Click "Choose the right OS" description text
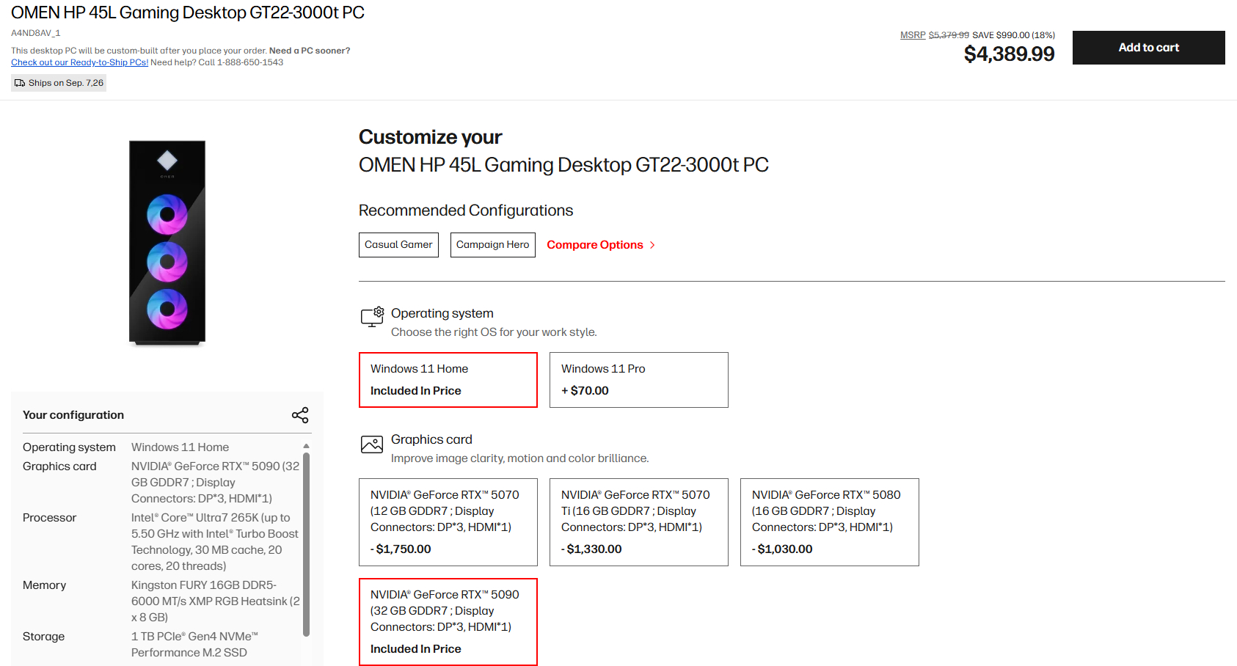The width and height of the screenshot is (1237, 666). coord(494,332)
